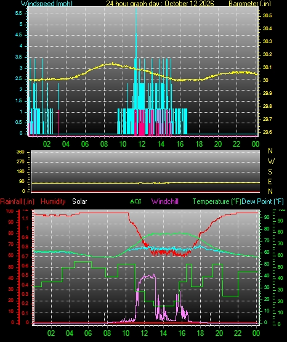The image size is (287, 342).
Task: Click the 29.7 value on the barometer axis
Action: click(x=267, y=119)
